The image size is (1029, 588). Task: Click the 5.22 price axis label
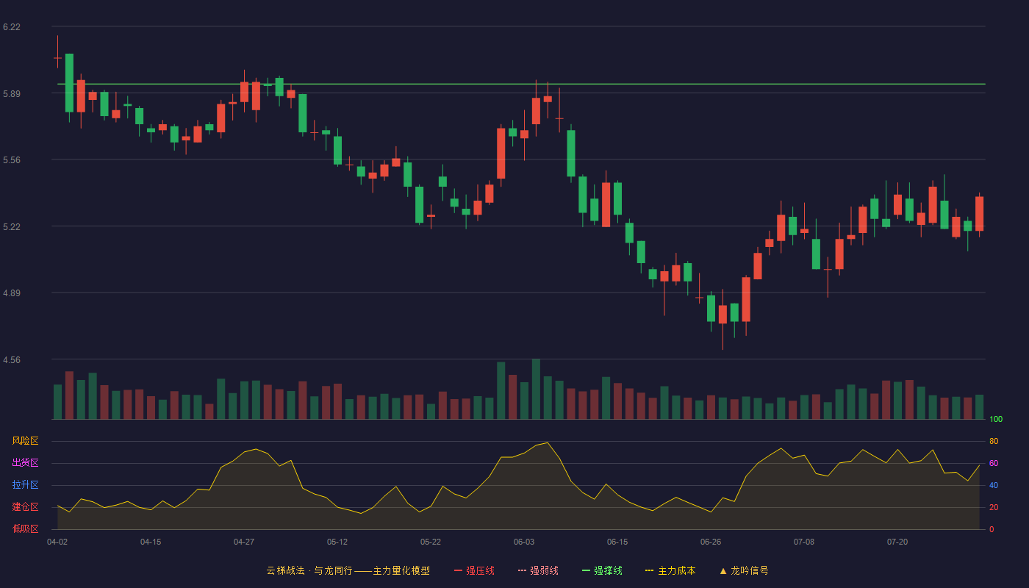click(12, 227)
